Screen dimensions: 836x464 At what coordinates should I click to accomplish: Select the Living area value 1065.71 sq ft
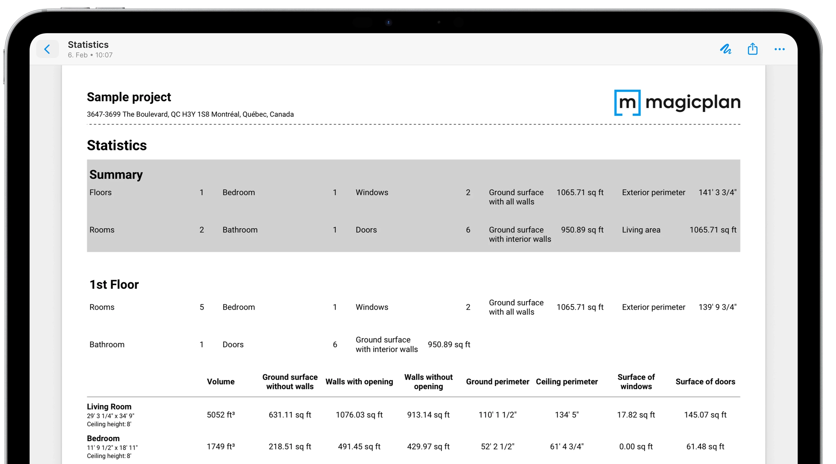pyautogui.click(x=713, y=230)
